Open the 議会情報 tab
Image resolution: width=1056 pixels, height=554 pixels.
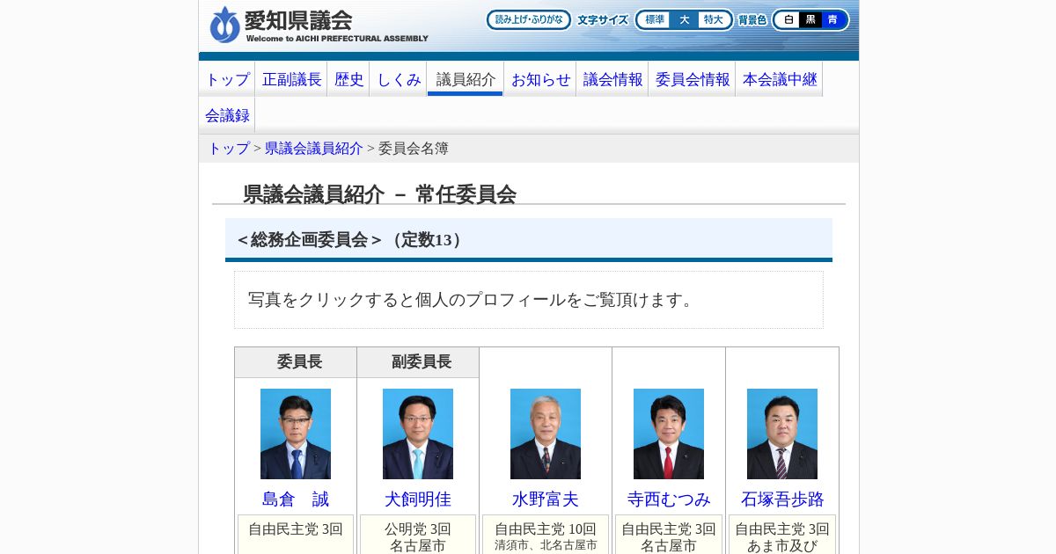coord(612,79)
